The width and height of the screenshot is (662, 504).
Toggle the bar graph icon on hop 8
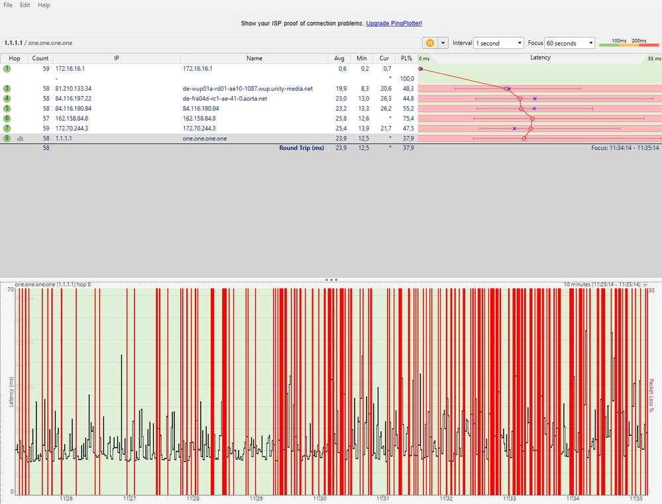(x=20, y=138)
